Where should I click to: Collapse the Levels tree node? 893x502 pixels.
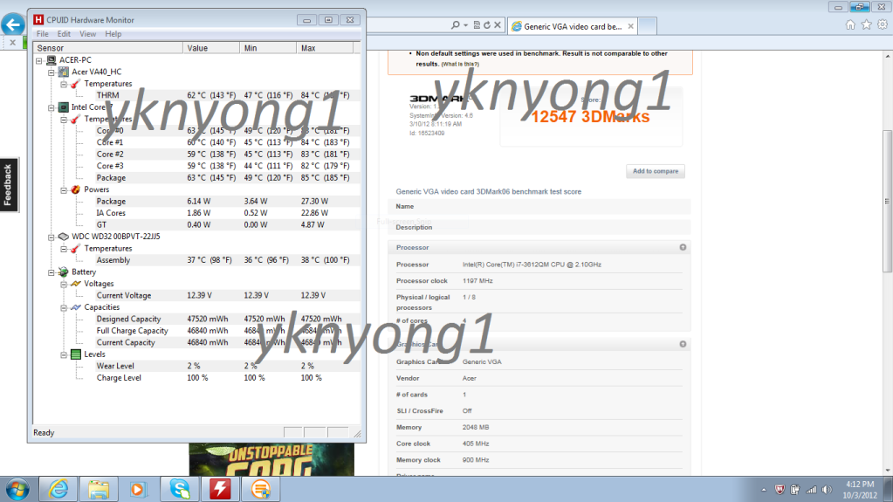tap(64, 354)
